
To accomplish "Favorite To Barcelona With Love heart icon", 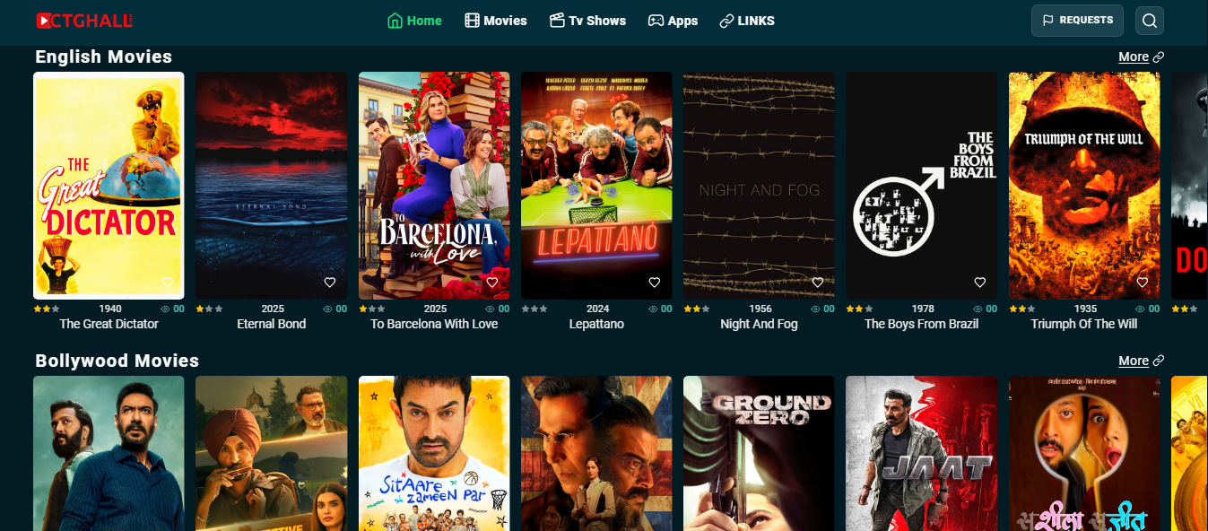I will (x=492, y=282).
